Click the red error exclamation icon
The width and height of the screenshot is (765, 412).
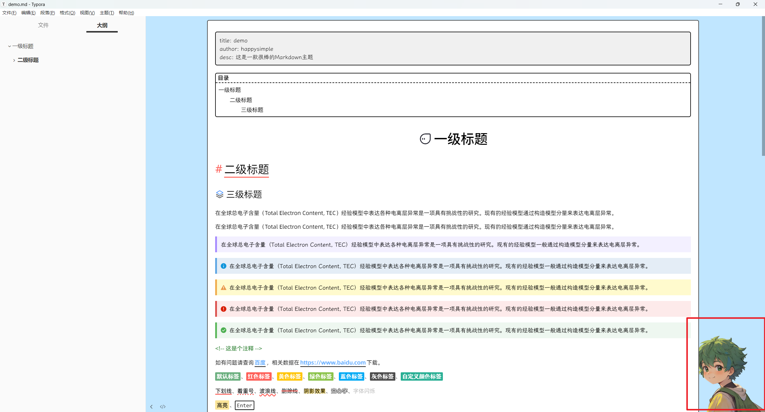pyautogui.click(x=224, y=309)
